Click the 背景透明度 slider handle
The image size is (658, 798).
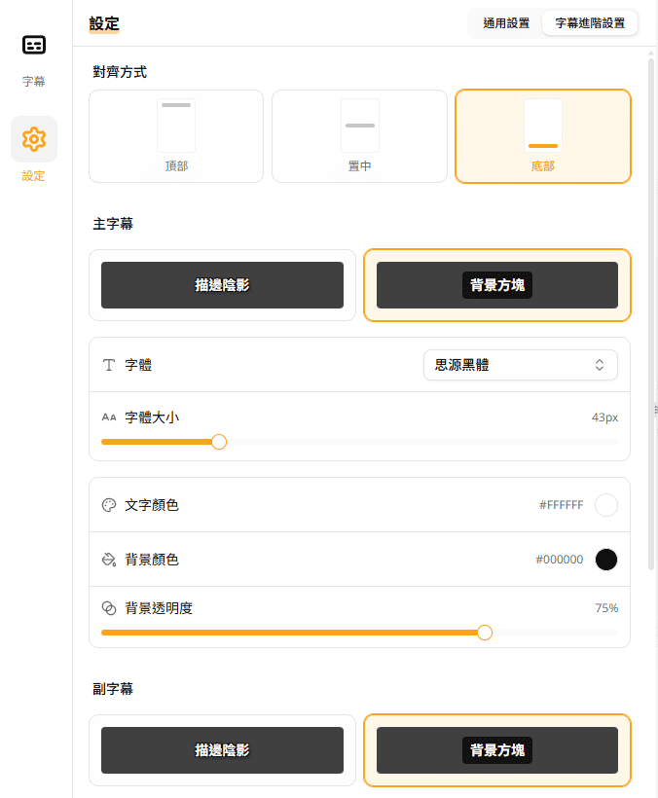(x=485, y=633)
